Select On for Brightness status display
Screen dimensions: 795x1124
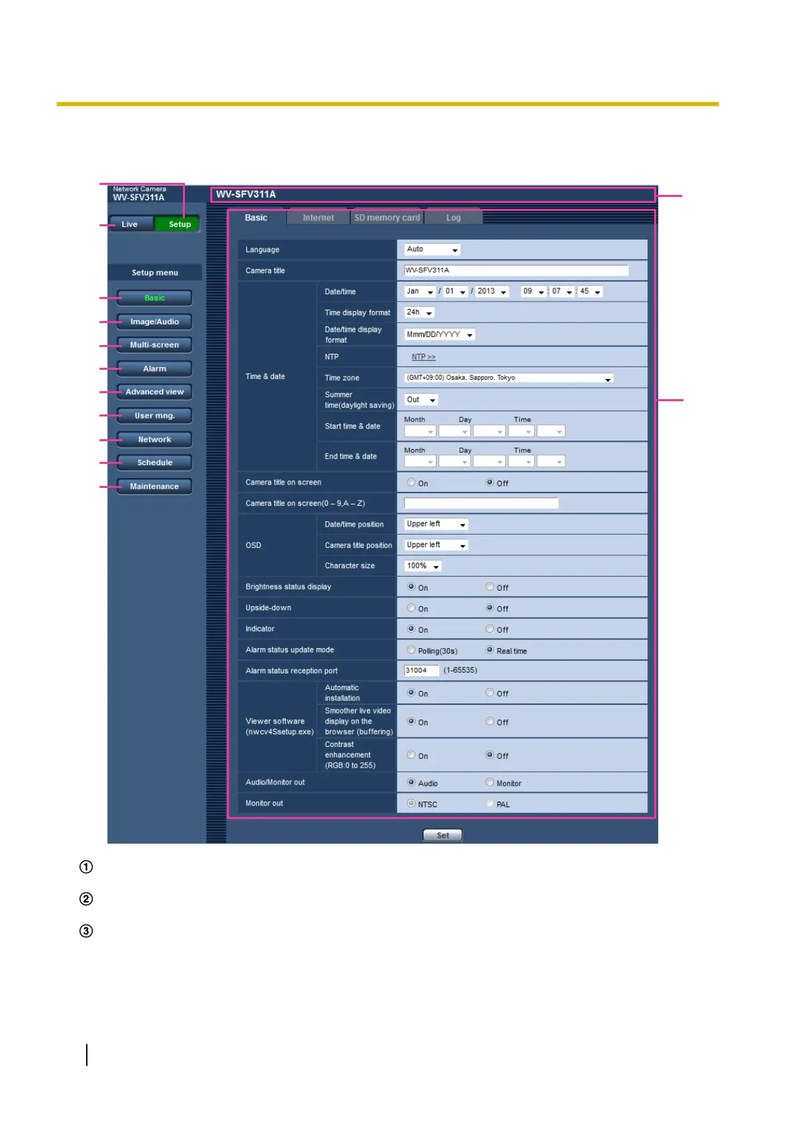point(411,587)
